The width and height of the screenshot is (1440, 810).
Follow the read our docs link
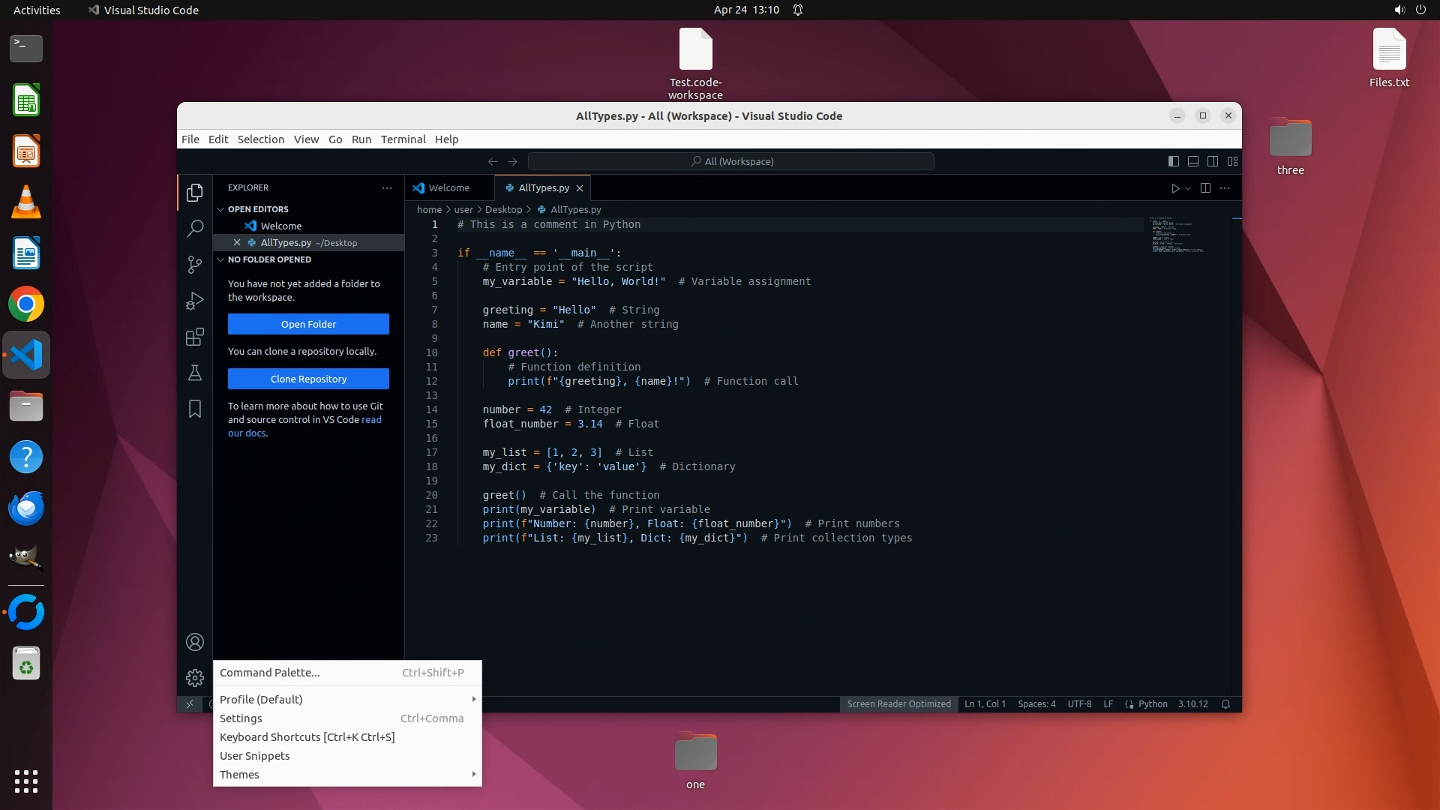click(x=372, y=420)
